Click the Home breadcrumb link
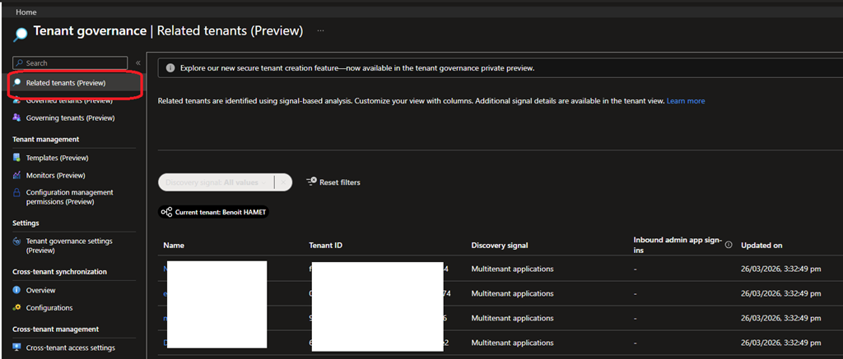This screenshot has width=843, height=359. coord(26,12)
